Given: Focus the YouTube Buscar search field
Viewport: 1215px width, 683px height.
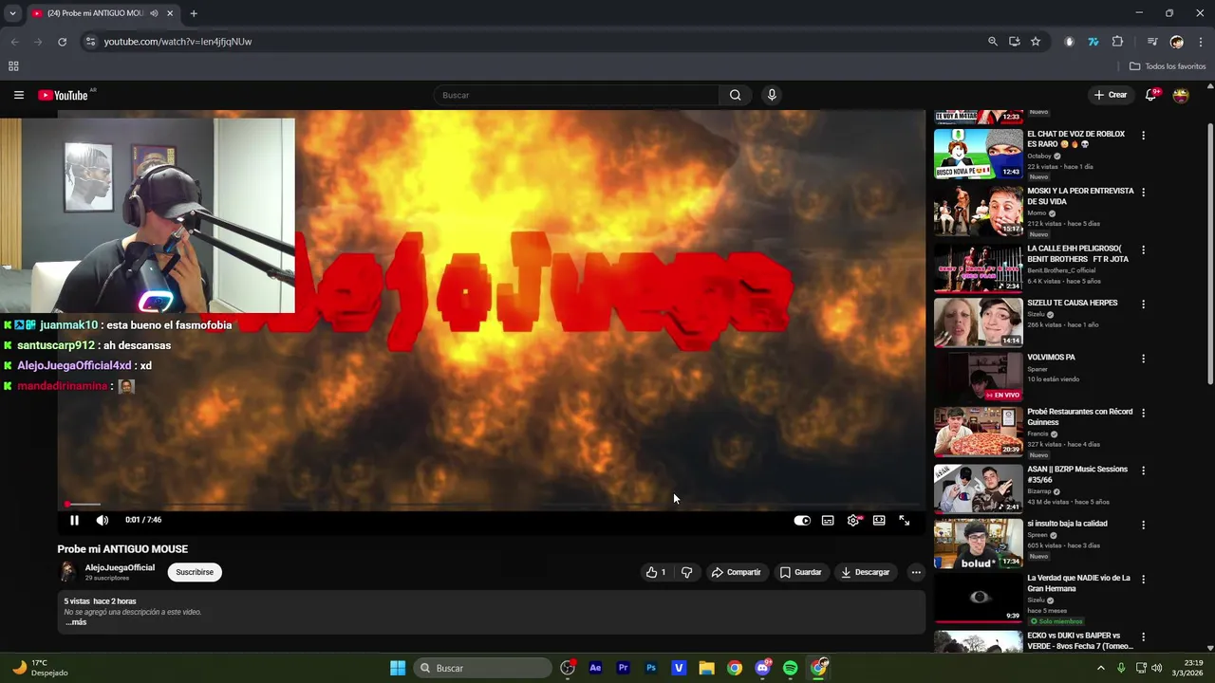Looking at the screenshot, I should pyautogui.click(x=577, y=95).
